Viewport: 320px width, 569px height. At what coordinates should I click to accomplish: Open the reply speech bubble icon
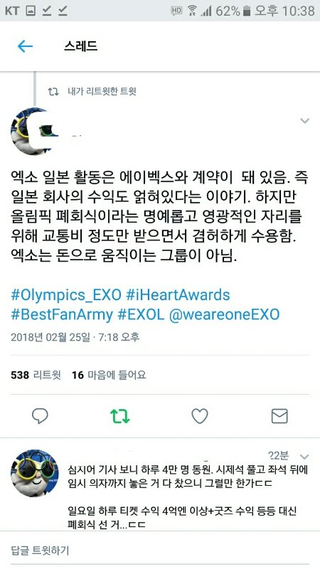[x=40, y=416]
